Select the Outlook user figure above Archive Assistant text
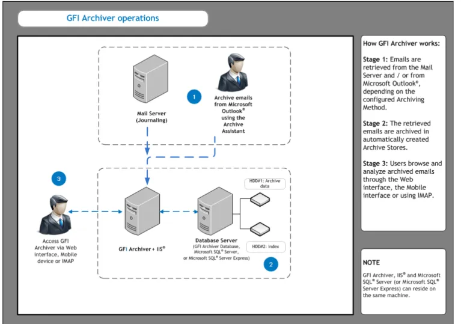Image resolution: width=461 pixels, height=324 pixels. (x=234, y=73)
